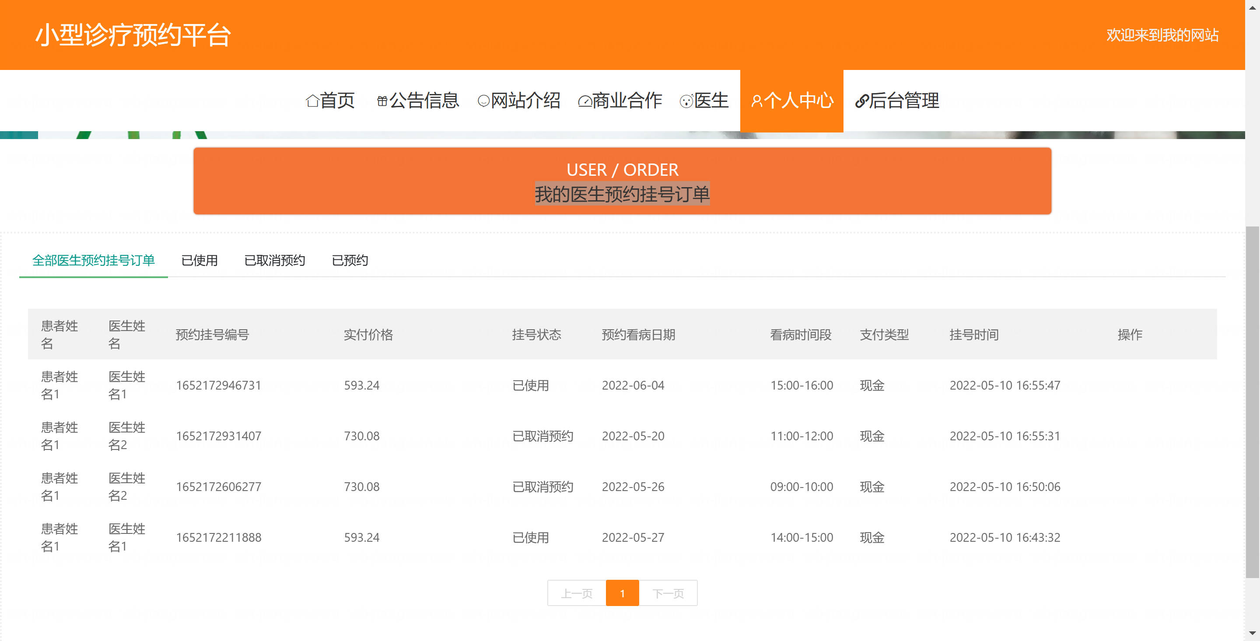The height and width of the screenshot is (641, 1260).
Task: Click the 挂号状态 column header
Action: (536, 335)
